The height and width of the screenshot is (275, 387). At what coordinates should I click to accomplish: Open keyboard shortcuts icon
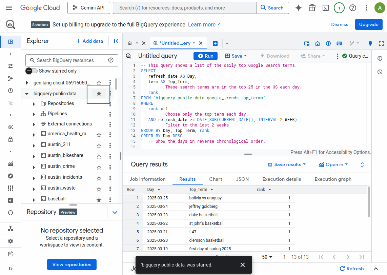point(339,43)
